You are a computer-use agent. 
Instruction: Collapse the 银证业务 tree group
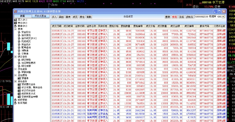point(15,57)
